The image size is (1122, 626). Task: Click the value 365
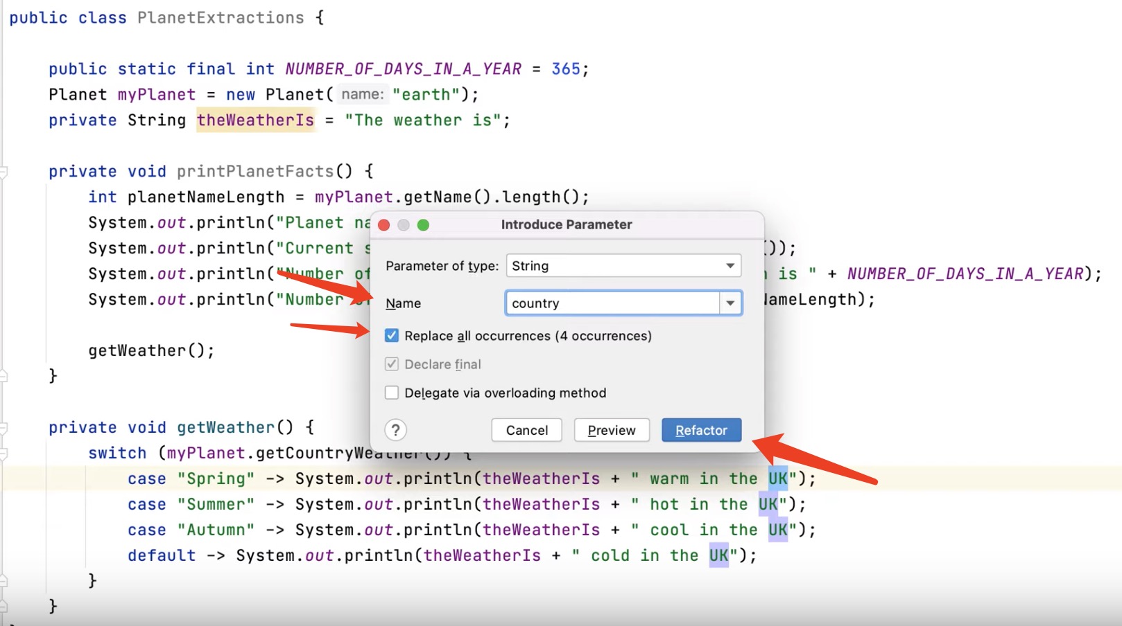566,69
